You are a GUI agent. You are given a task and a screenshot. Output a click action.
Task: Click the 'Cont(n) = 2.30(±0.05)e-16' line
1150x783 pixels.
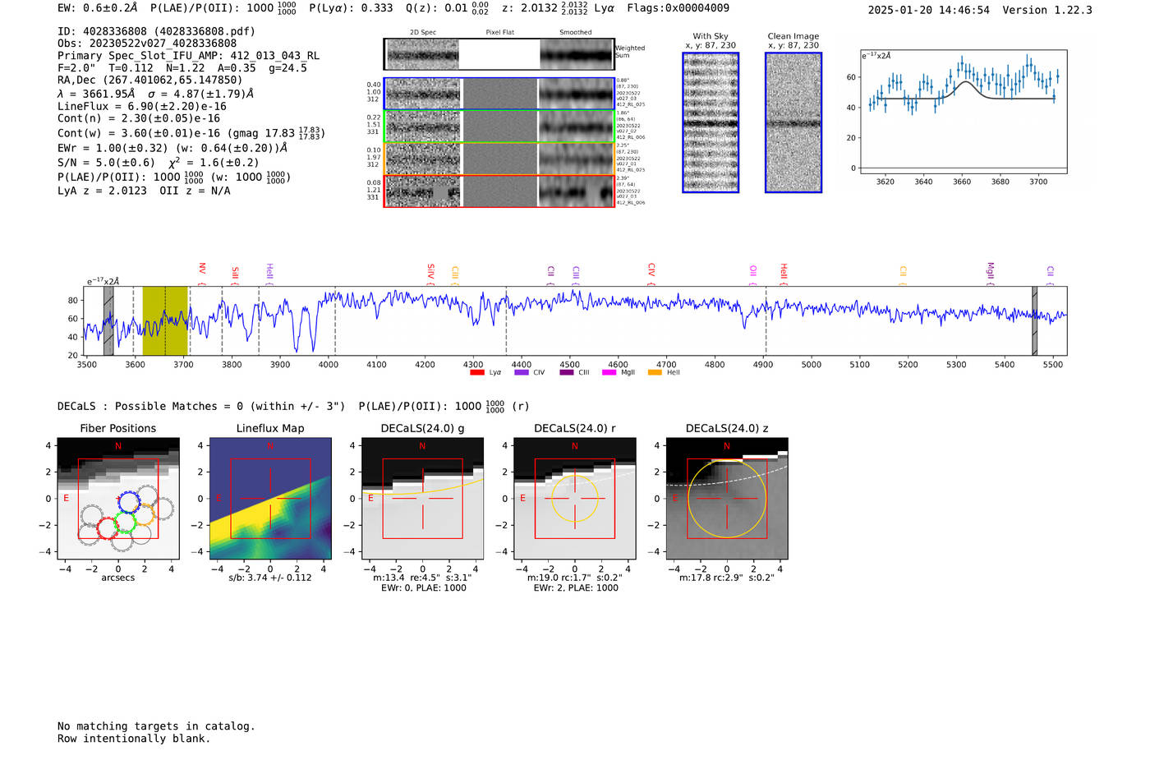coord(139,118)
